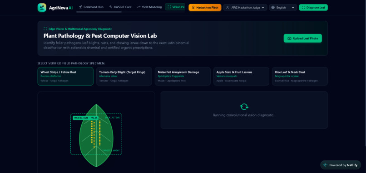Switch to the AWS IoT Core tab
The width and height of the screenshot is (366, 173).
(x=120, y=7)
